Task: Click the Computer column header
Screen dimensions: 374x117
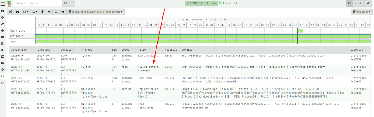Action: pos(67,50)
